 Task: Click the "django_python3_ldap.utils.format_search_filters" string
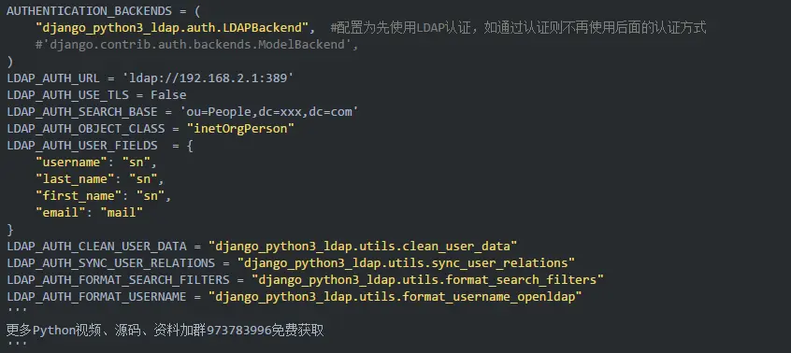[x=428, y=280]
